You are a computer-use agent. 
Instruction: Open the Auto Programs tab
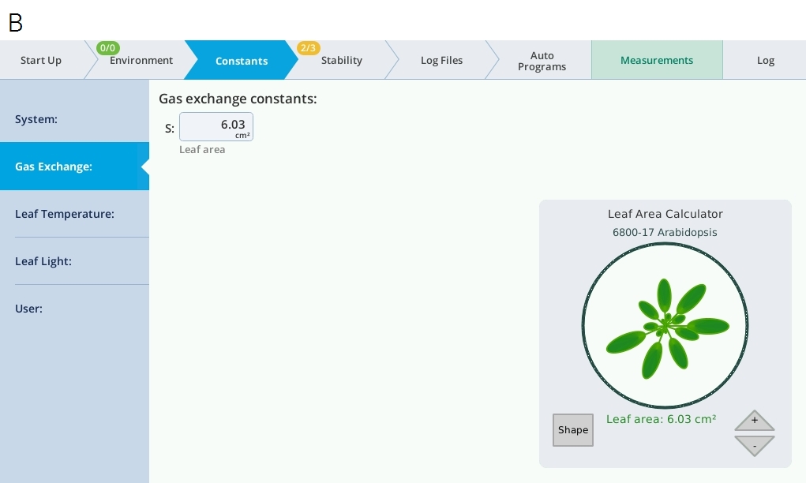click(542, 61)
